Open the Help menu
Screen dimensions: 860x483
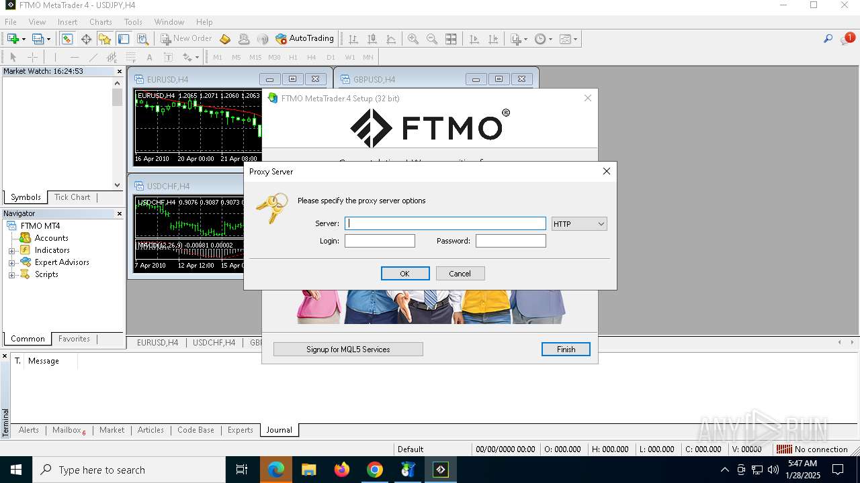click(x=204, y=21)
